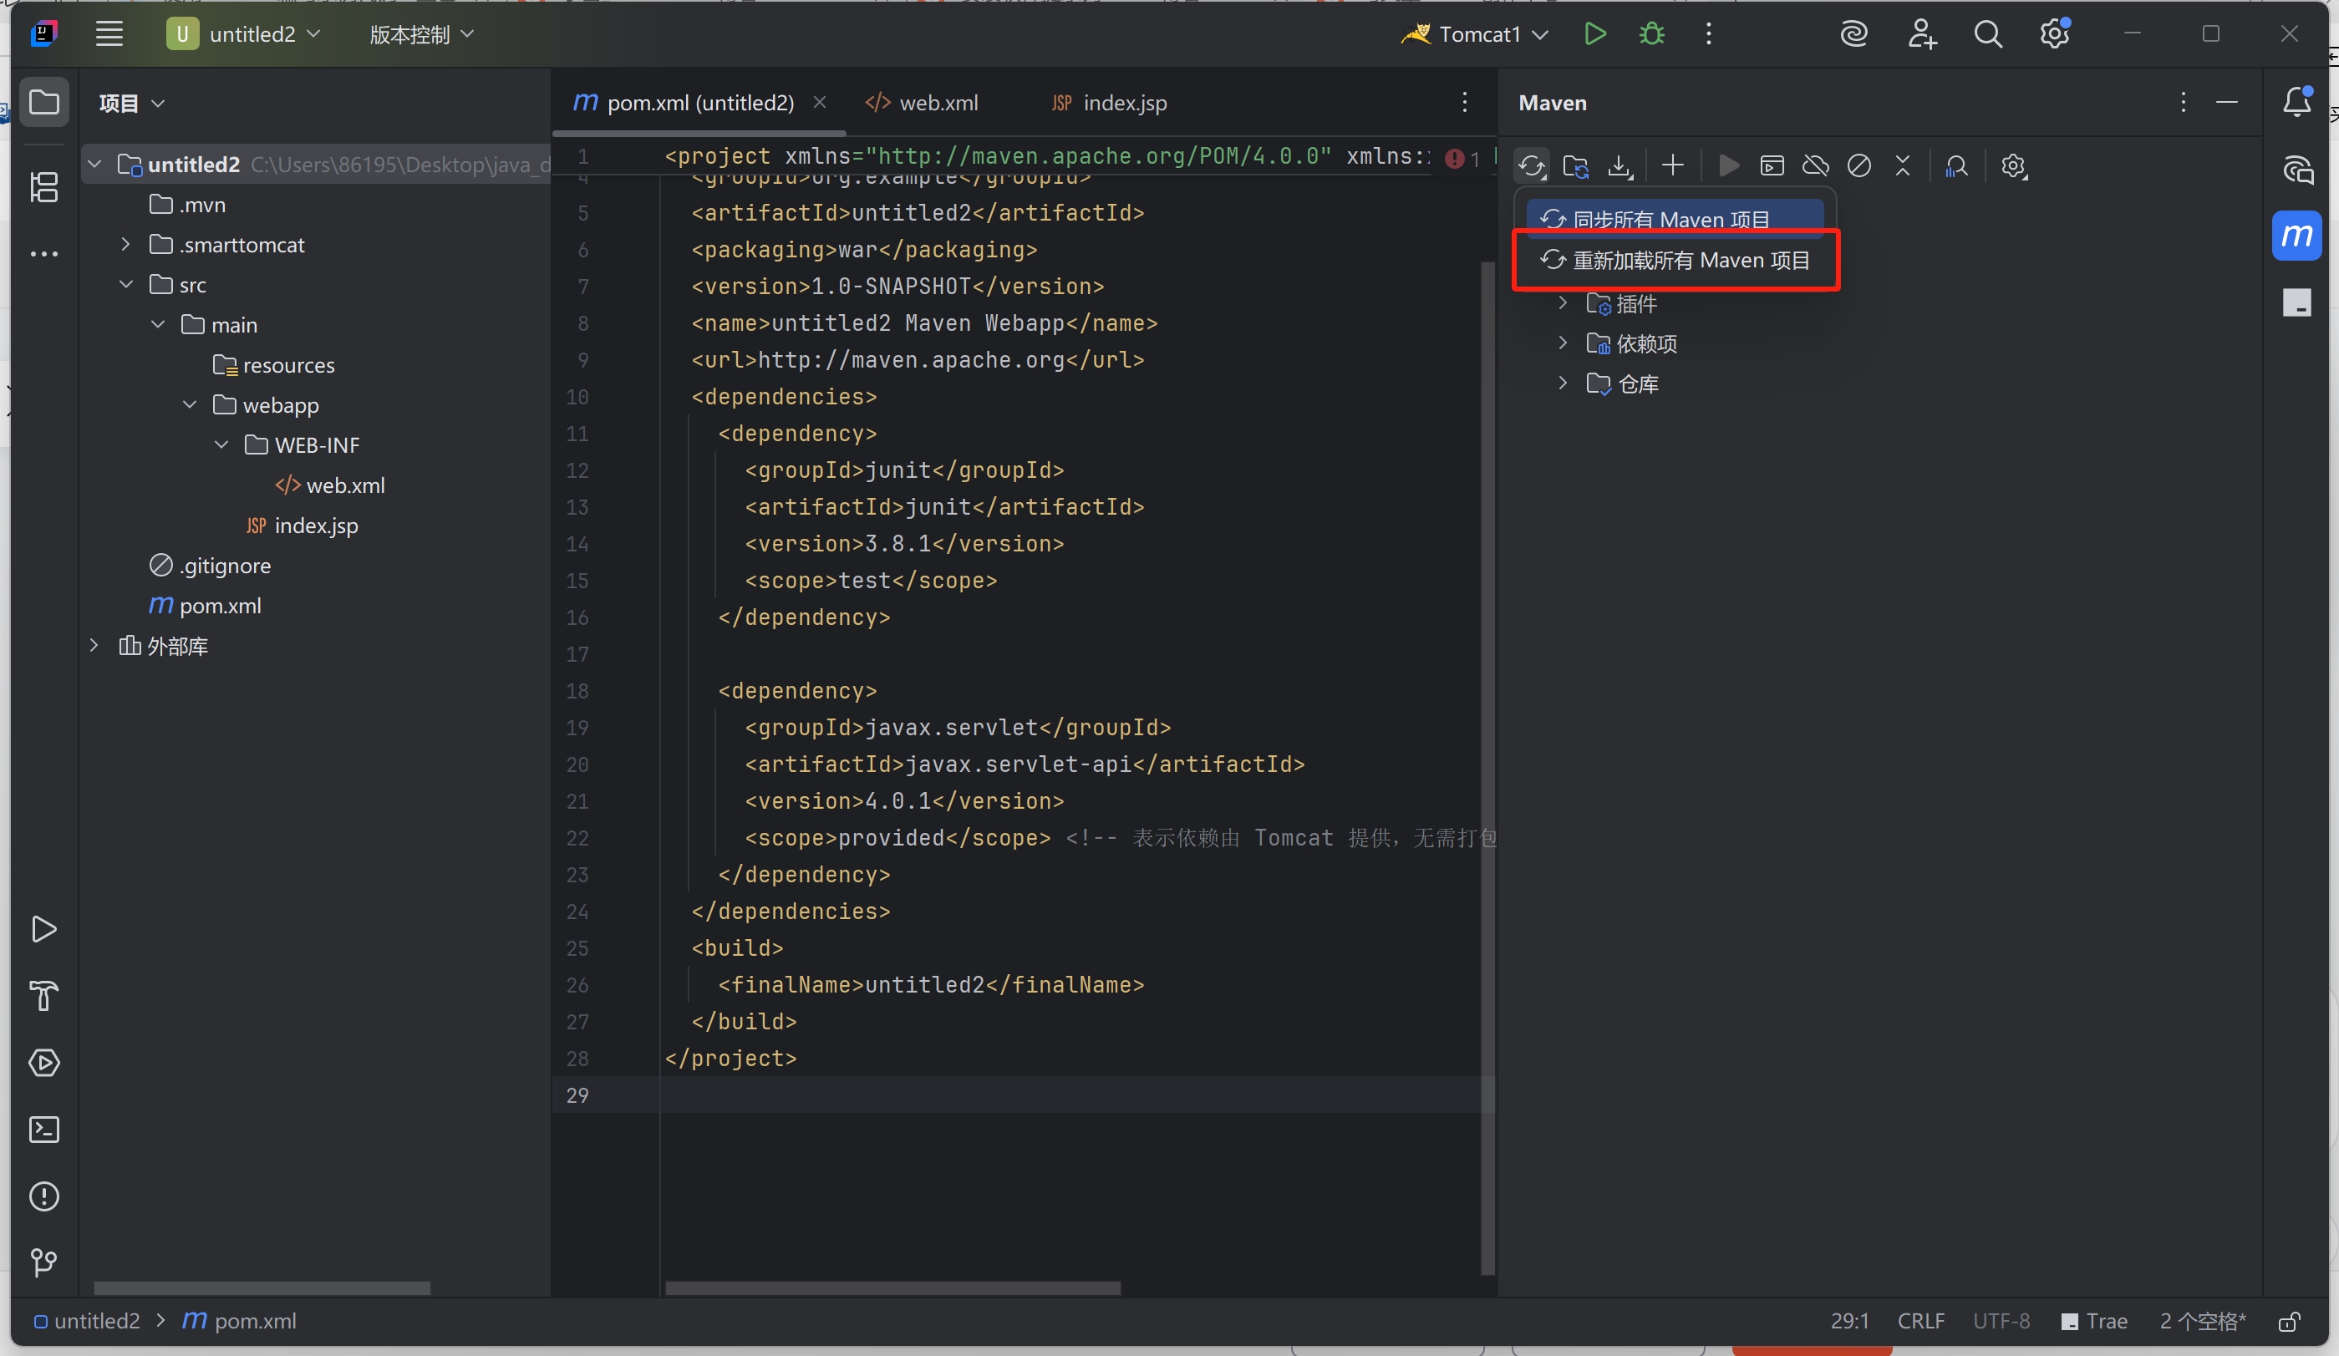2339x1356 pixels.
Task: Open the Problems tool window icon
Action: click(43, 1196)
